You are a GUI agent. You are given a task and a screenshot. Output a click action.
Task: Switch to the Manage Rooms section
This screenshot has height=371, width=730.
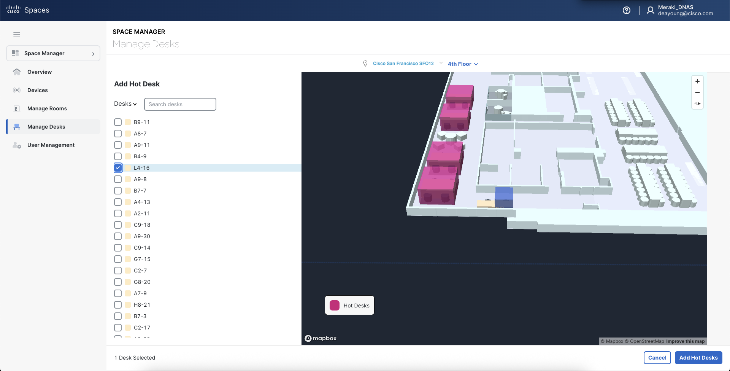coord(47,108)
